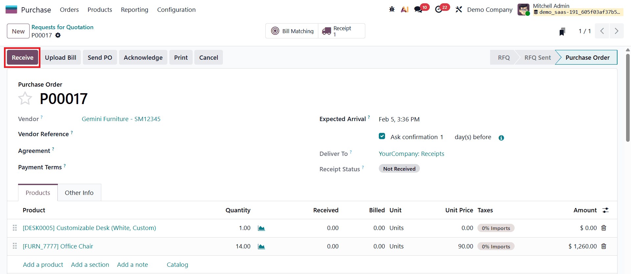Click the Vendor Reference field

click(192, 134)
